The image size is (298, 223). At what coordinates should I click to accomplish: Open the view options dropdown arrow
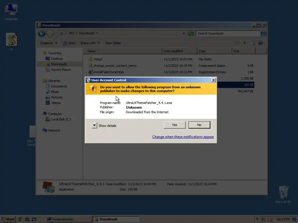[244, 43]
